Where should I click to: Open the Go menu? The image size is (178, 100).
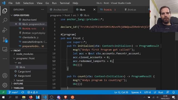[x=47, y=3]
